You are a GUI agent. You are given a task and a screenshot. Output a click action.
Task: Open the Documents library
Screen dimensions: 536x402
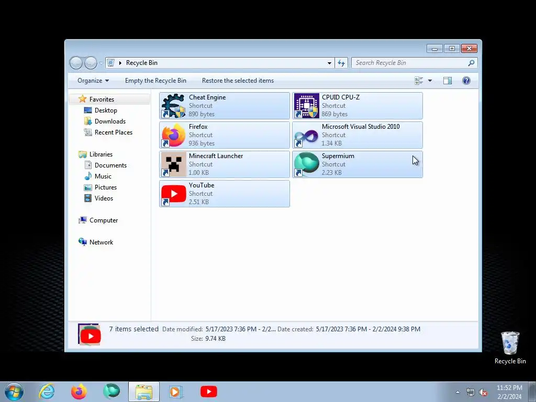click(110, 165)
